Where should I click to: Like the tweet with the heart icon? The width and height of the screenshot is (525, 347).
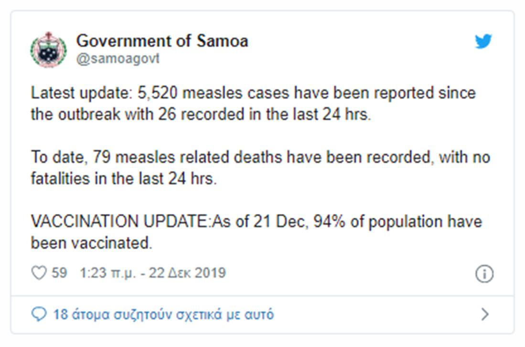click(38, 273)
